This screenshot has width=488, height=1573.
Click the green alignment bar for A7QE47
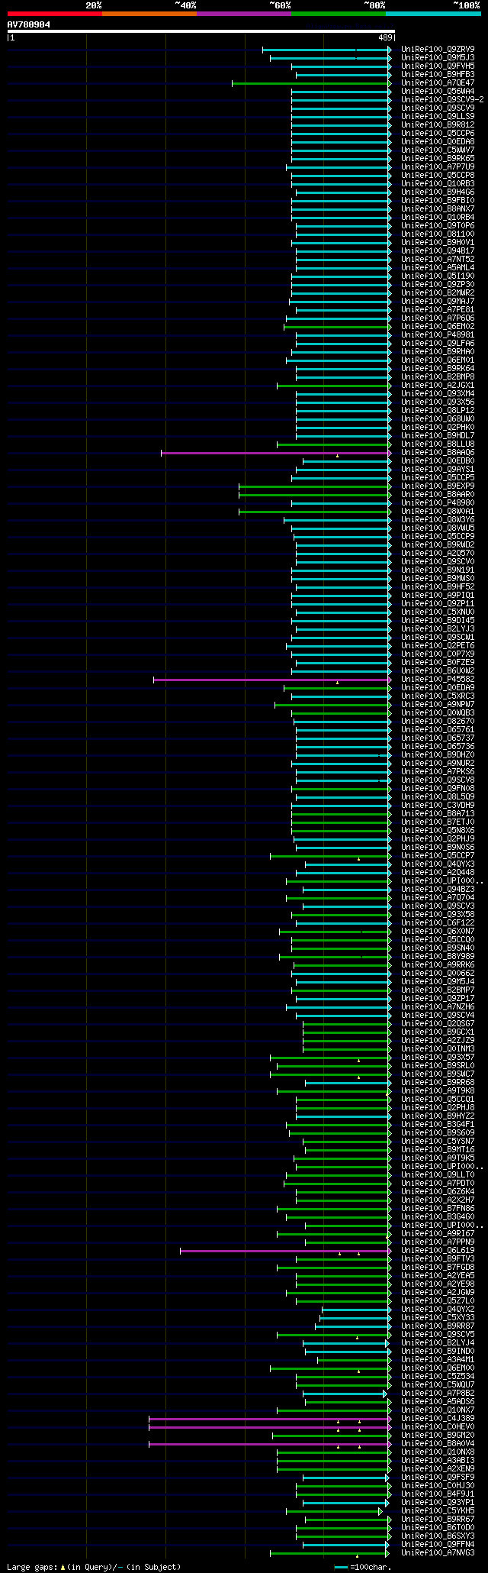click(311, 83)
